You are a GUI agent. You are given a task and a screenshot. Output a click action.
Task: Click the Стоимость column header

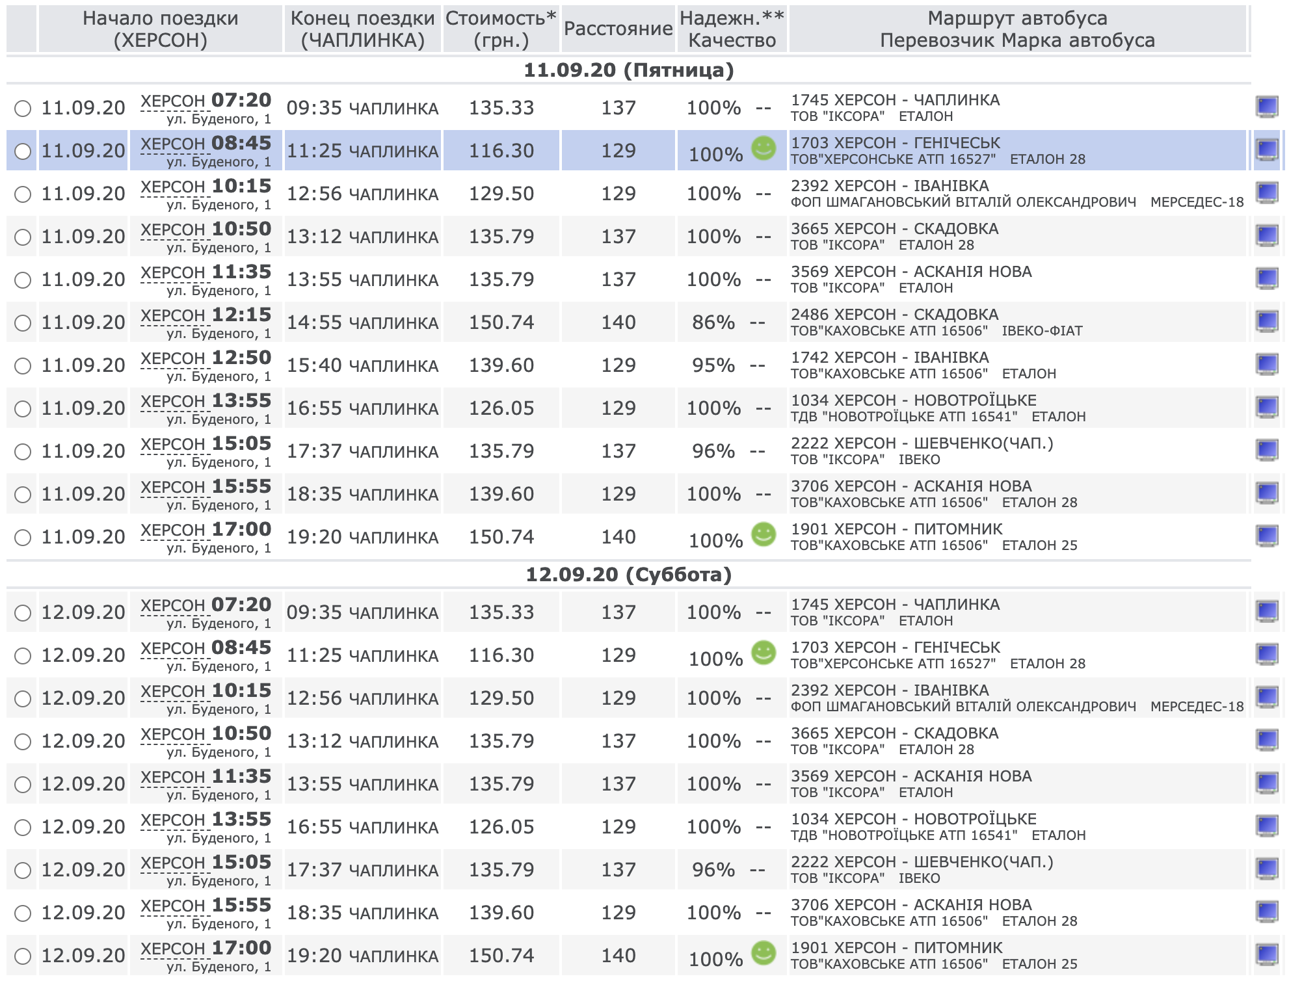point(501,29)
